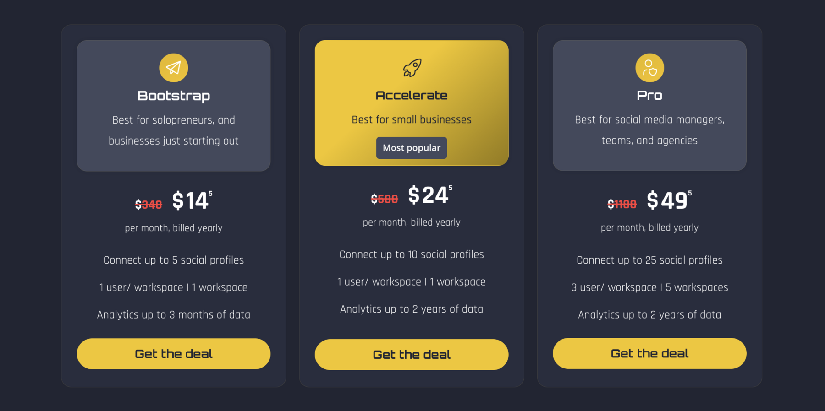Image resolution: width=825 pixels, height=411 pixels.
Task: Click the crossed-out $588 price
Action: click(x=385, y=199)
